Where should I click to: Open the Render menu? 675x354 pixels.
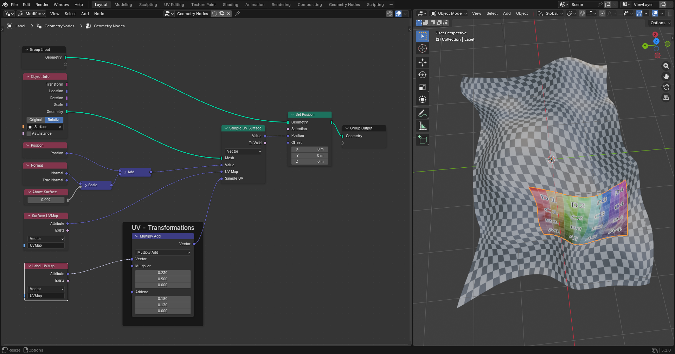click(42, 5)
